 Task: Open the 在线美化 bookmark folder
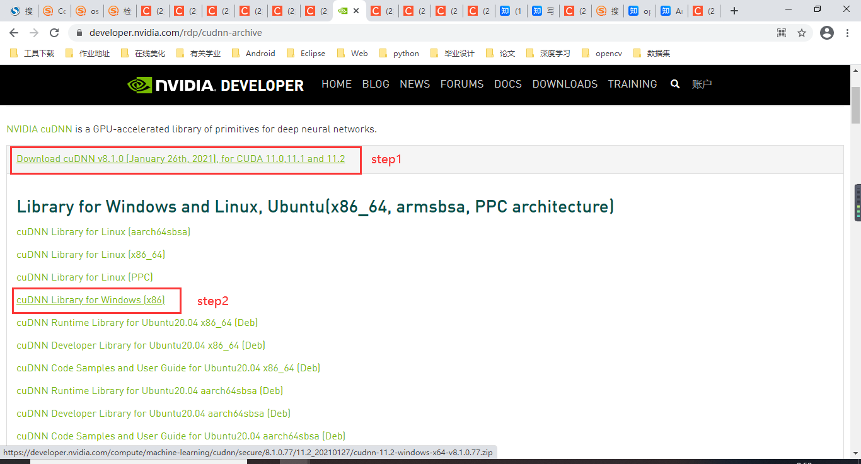(x=143, y=53)
